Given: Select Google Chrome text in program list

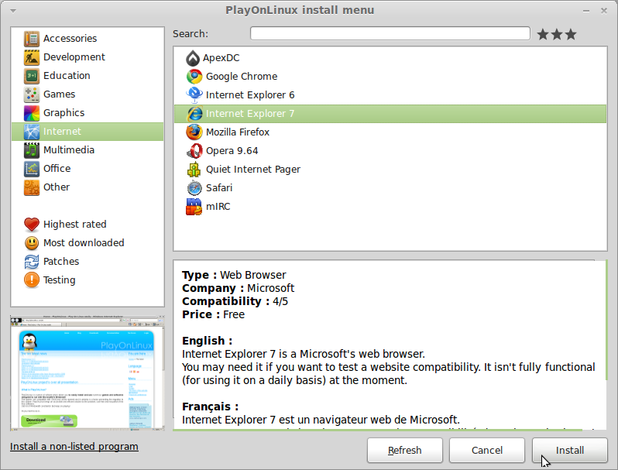Looking at the screenshot, I should pyautogui.click(x=242, y=77).
